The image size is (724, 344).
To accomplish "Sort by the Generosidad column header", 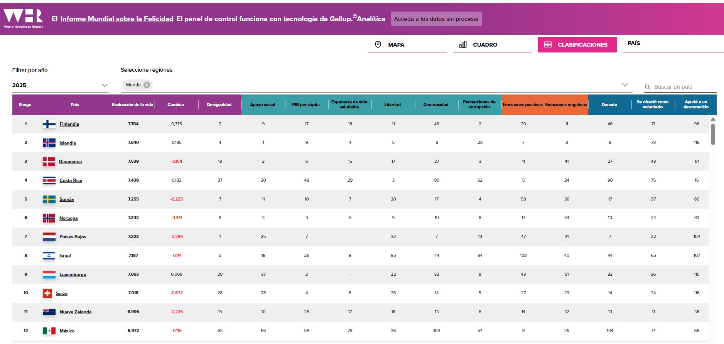I will 436,105.
